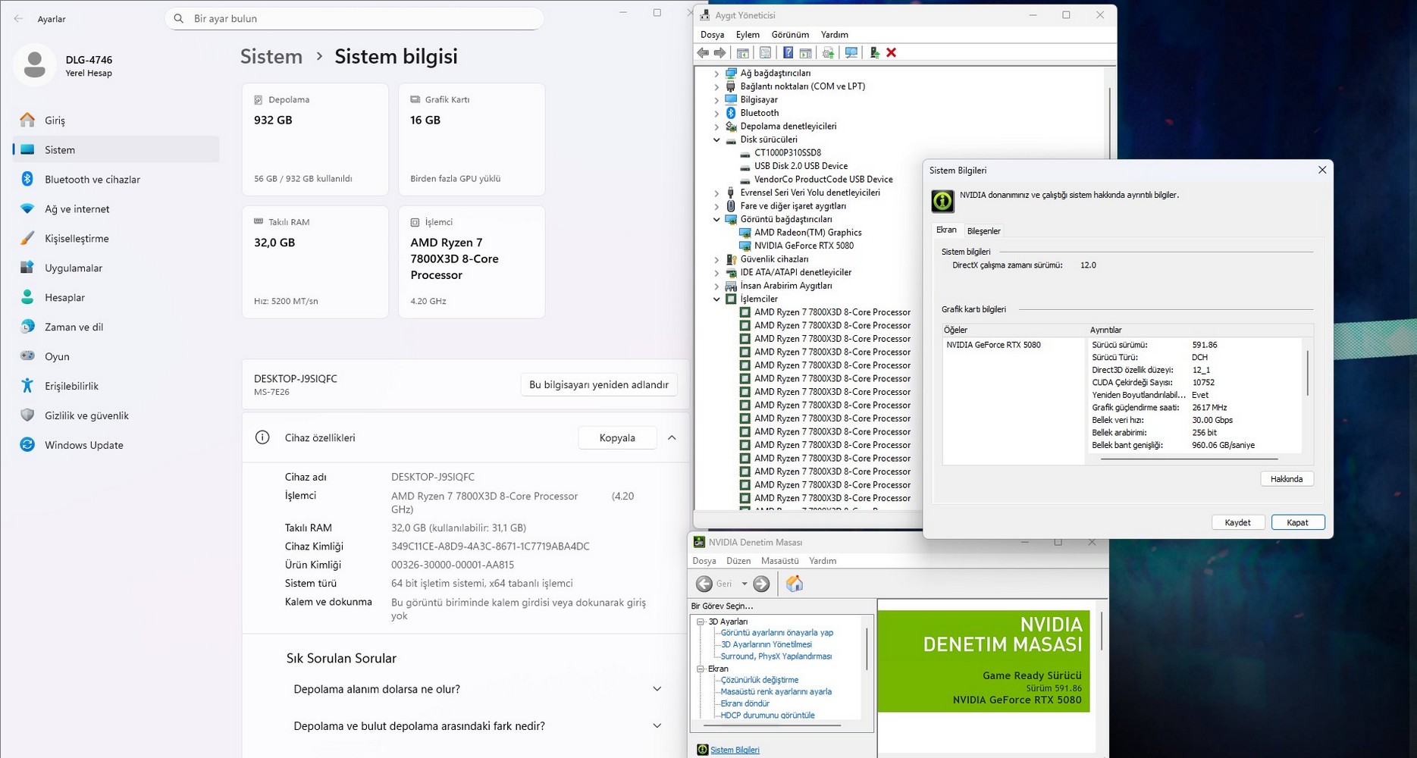Click the properties sheet toolbar icon
This screenshot has width=1417, height=758.
click(765, 52)
